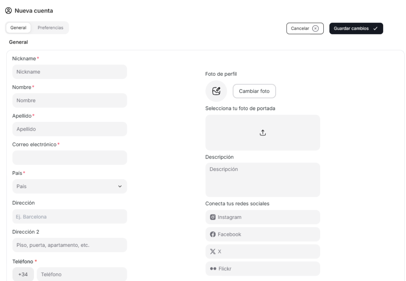Open the +34 phone country code selector
Screen dimensions: 406x281
[x=23, y=274]
